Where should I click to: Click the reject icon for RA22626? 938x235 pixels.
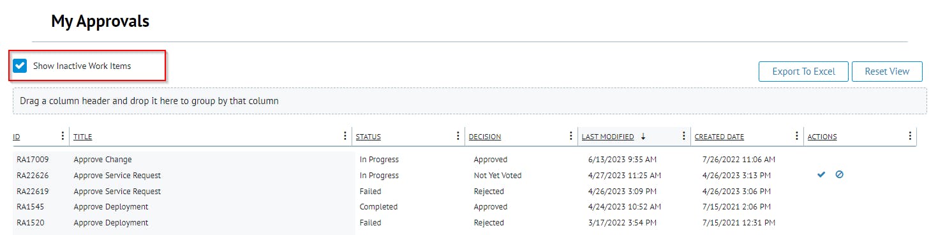coord(839,174)
